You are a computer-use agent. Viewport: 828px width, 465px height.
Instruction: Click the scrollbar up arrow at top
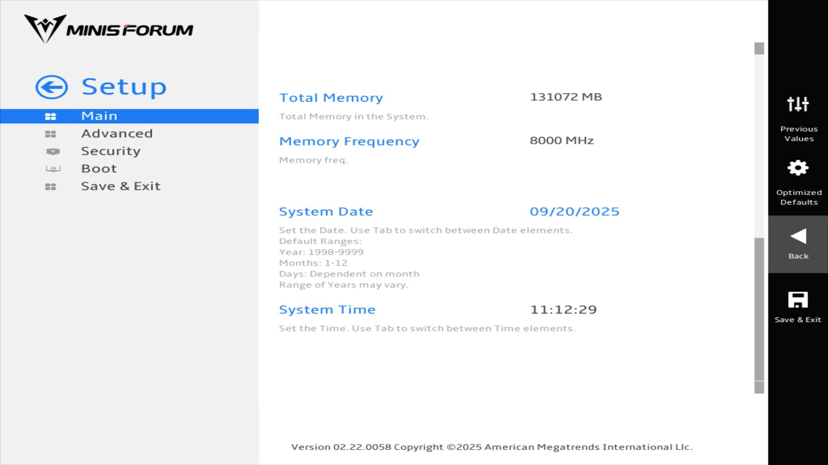pos(759,48)
